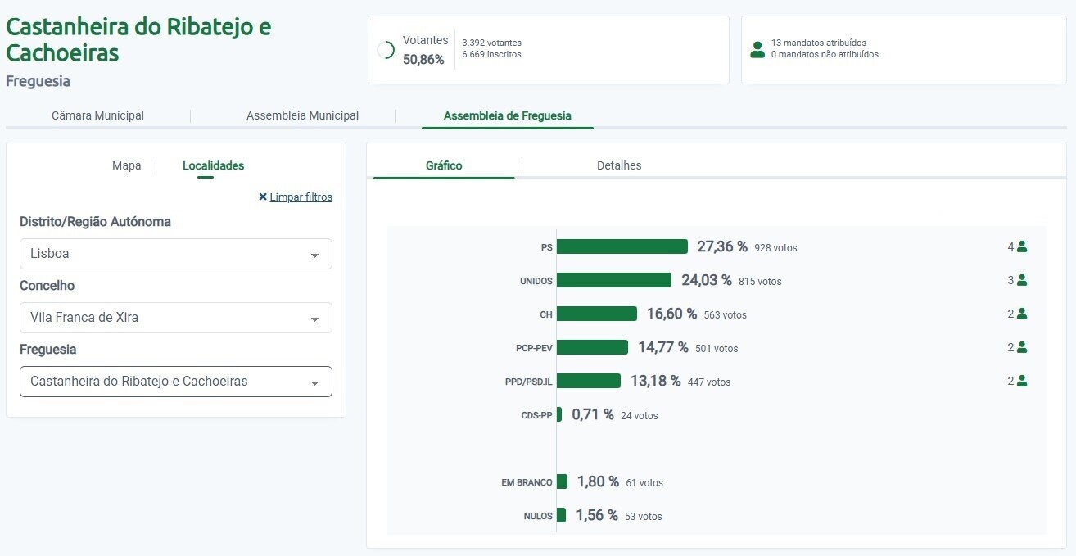Show the Mapa view

tap(126, 165)
